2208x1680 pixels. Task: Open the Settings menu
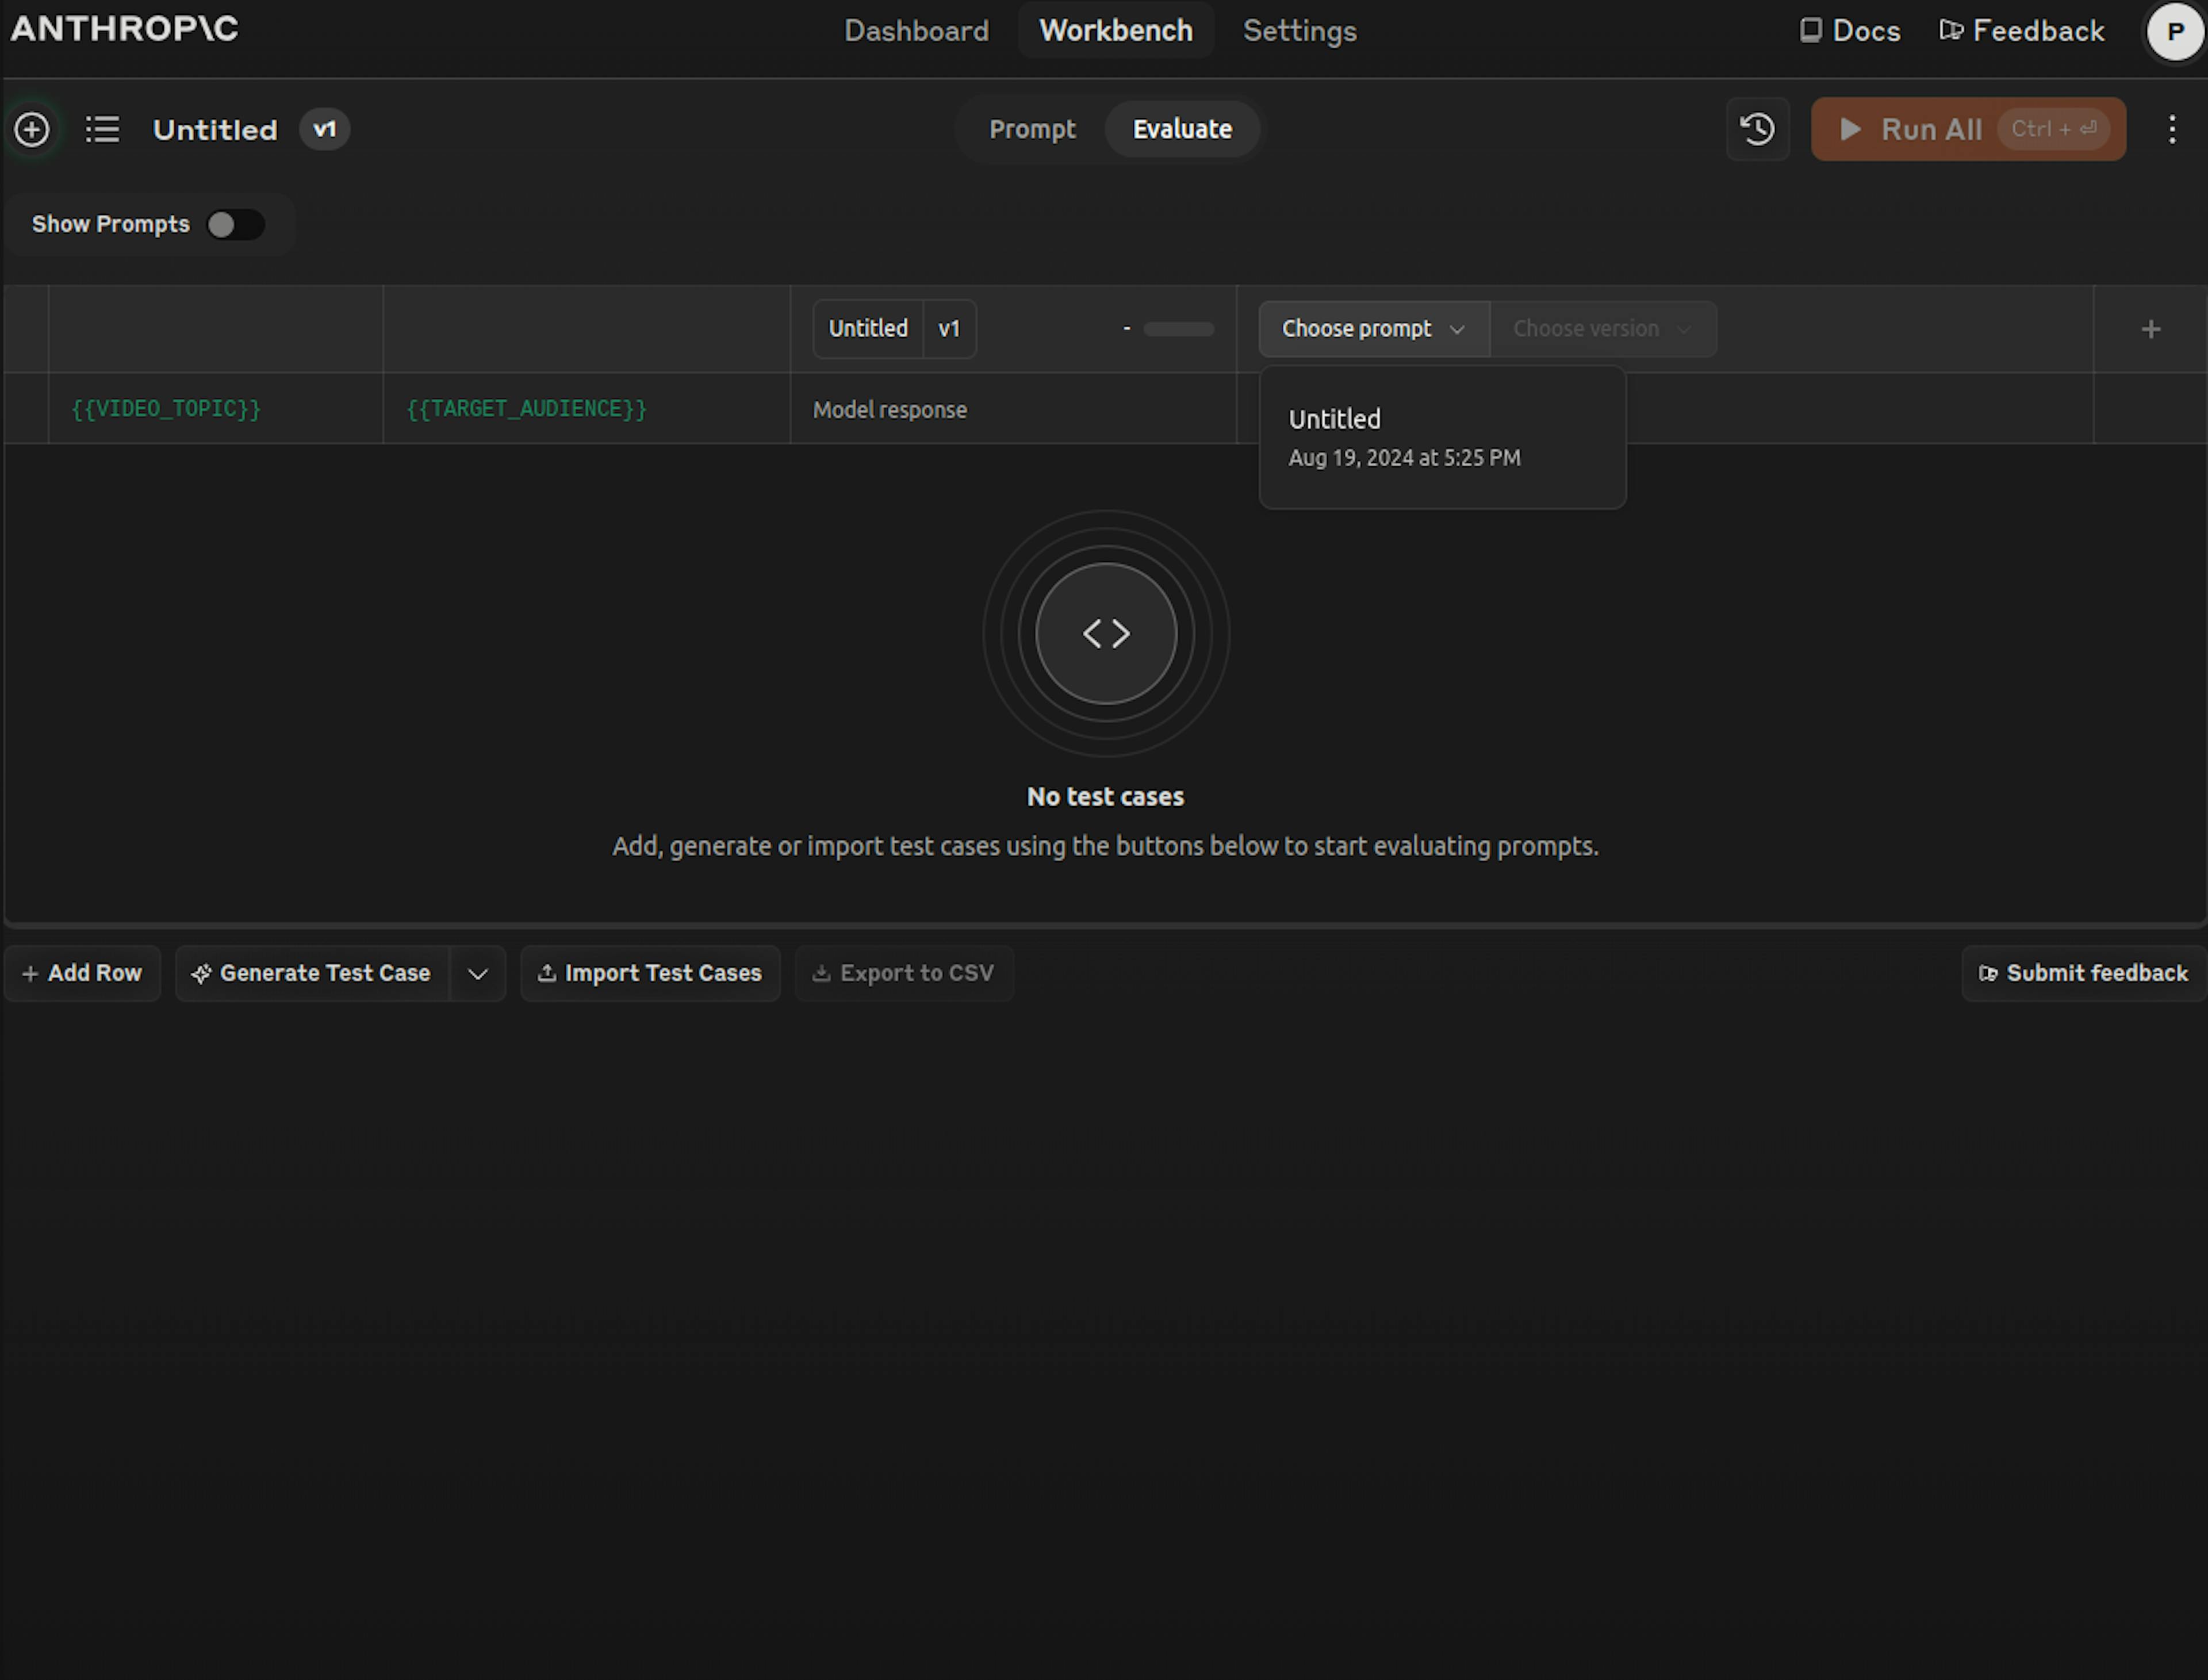pyautogui.click(x=1299, y=31)
